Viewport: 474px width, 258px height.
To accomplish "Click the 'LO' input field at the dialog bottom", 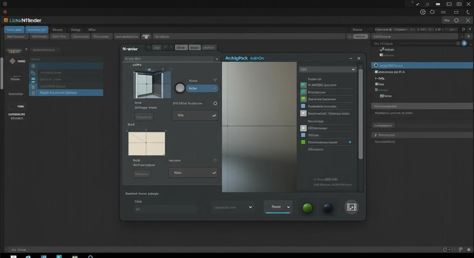I will click(x=166, y=209).
